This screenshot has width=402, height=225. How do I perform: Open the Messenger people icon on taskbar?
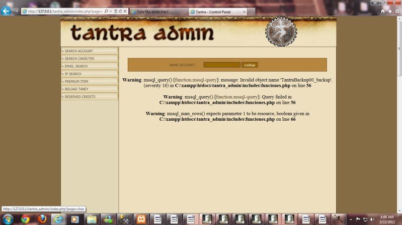[x=108, y=219]
